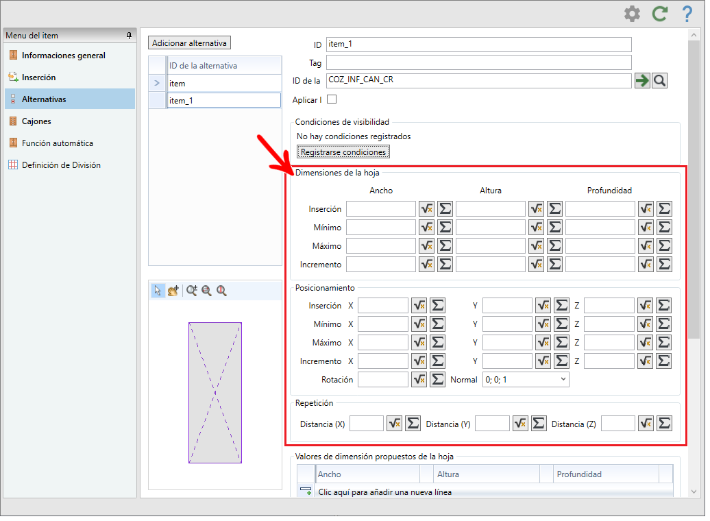Click the row indicator arrow beside item
Image resolution: width=710 pixels, height=521 pixels.
157,84
